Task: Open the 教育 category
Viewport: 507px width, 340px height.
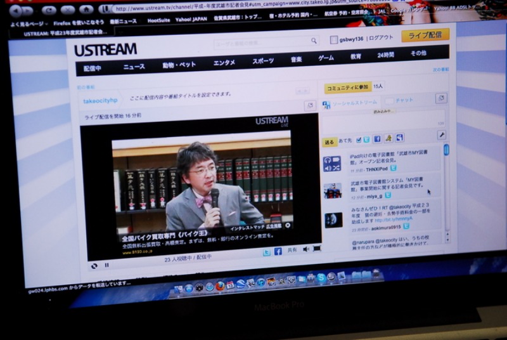Action: (356, 56)
